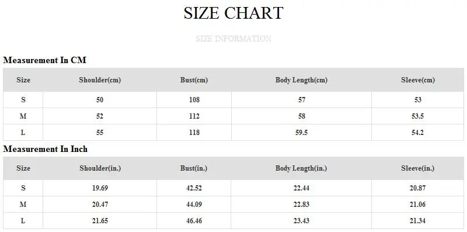Select size M row label in CM table
467x232 pixels.
(23, 116)
